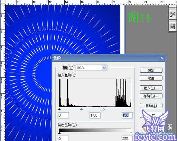The width and height of the screenshot is (177, 141).
Task: Cancel levels with the 取消 button
Action: [151, 78]
